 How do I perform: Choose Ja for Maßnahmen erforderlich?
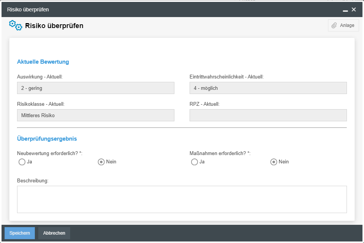(195, 162)
